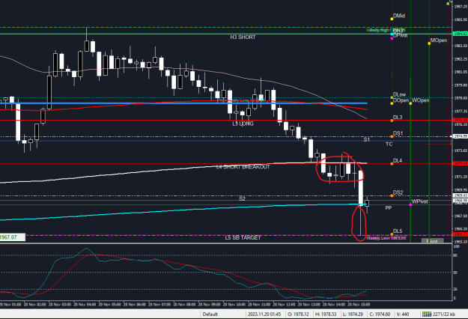Click the 20 Nov 09:00 time axis label

pyautogui.click(x=209, y=305)
